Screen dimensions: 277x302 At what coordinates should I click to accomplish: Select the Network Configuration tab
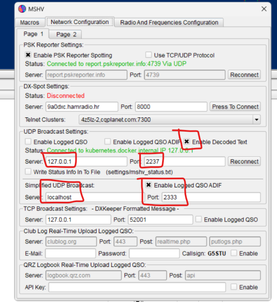click(80, 22)
